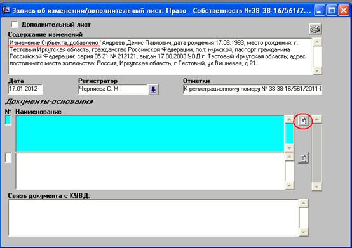Enable the Дополнительный лист checkbox
352x248 pixels.
15,24
